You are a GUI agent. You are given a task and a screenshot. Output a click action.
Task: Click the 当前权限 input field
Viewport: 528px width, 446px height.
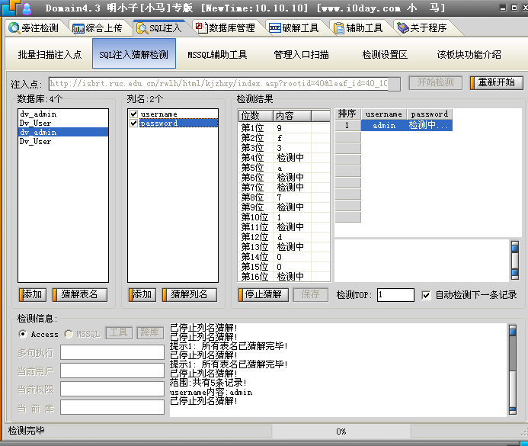point(113,389)
